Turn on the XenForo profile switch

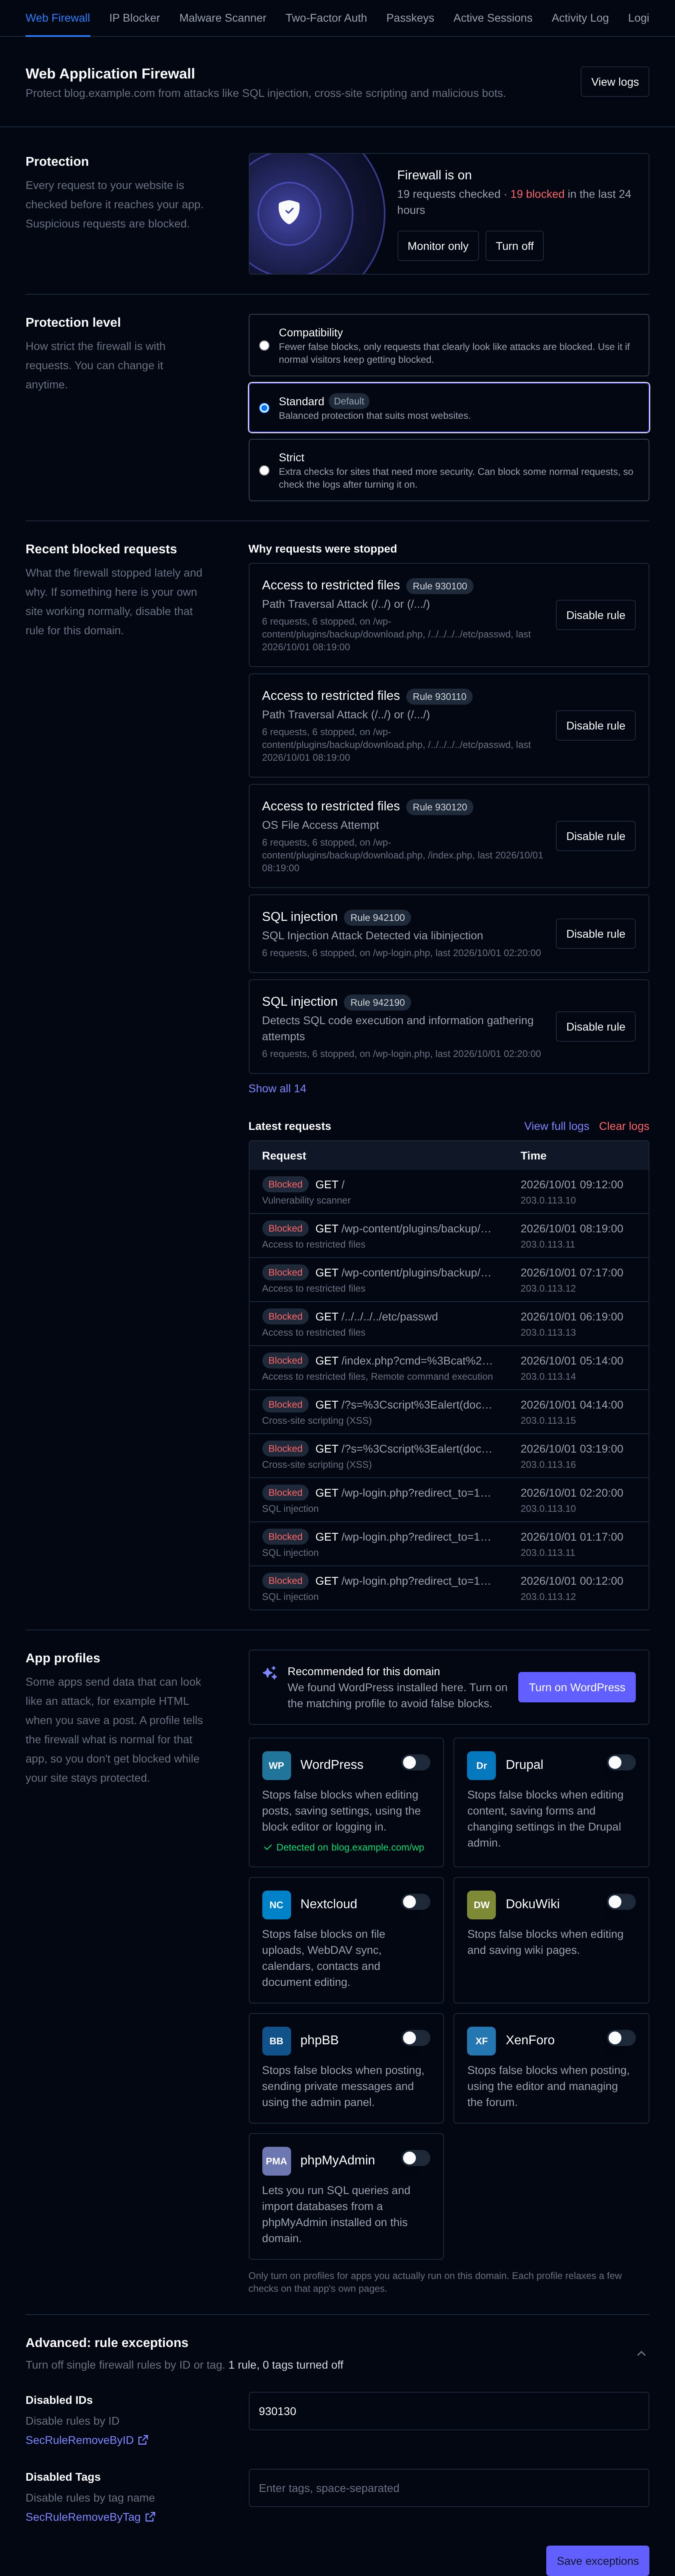coord(621,2037)
